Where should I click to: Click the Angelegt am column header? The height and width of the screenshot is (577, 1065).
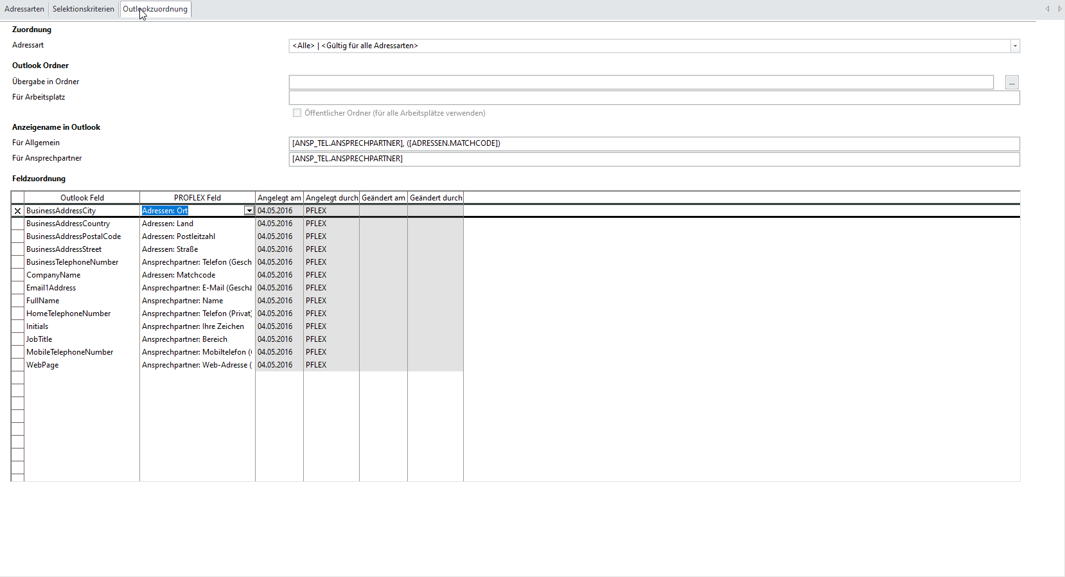[279, 198]
